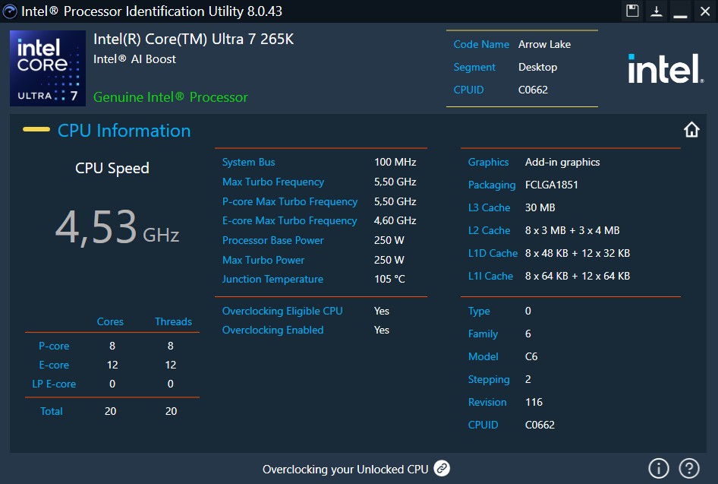Screen dimensions: 718x484
Task: Click the white Intel logo at top right
Action: pos(665,69)
